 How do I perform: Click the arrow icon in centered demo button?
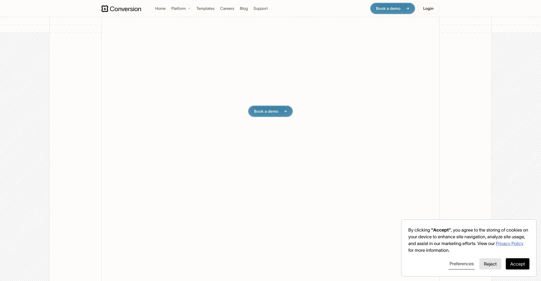[x=285, y=111]
